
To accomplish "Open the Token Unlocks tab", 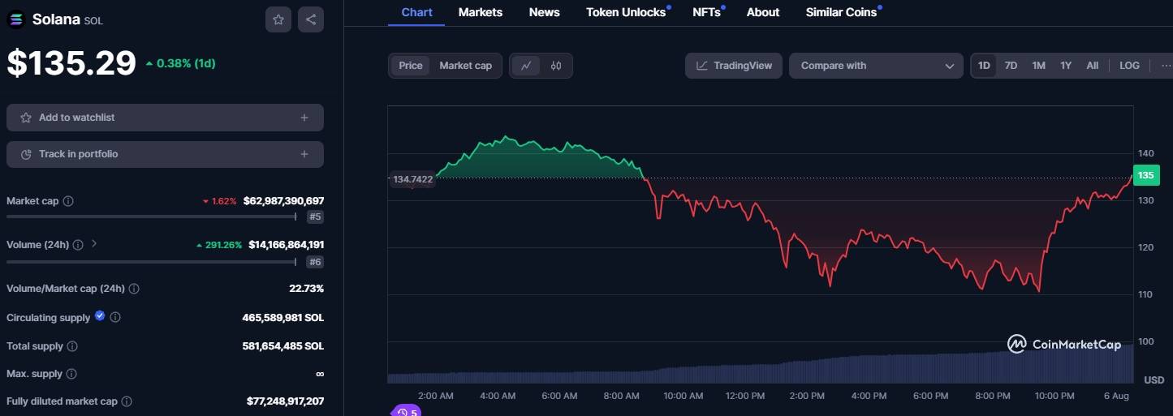I will [626, 12].
